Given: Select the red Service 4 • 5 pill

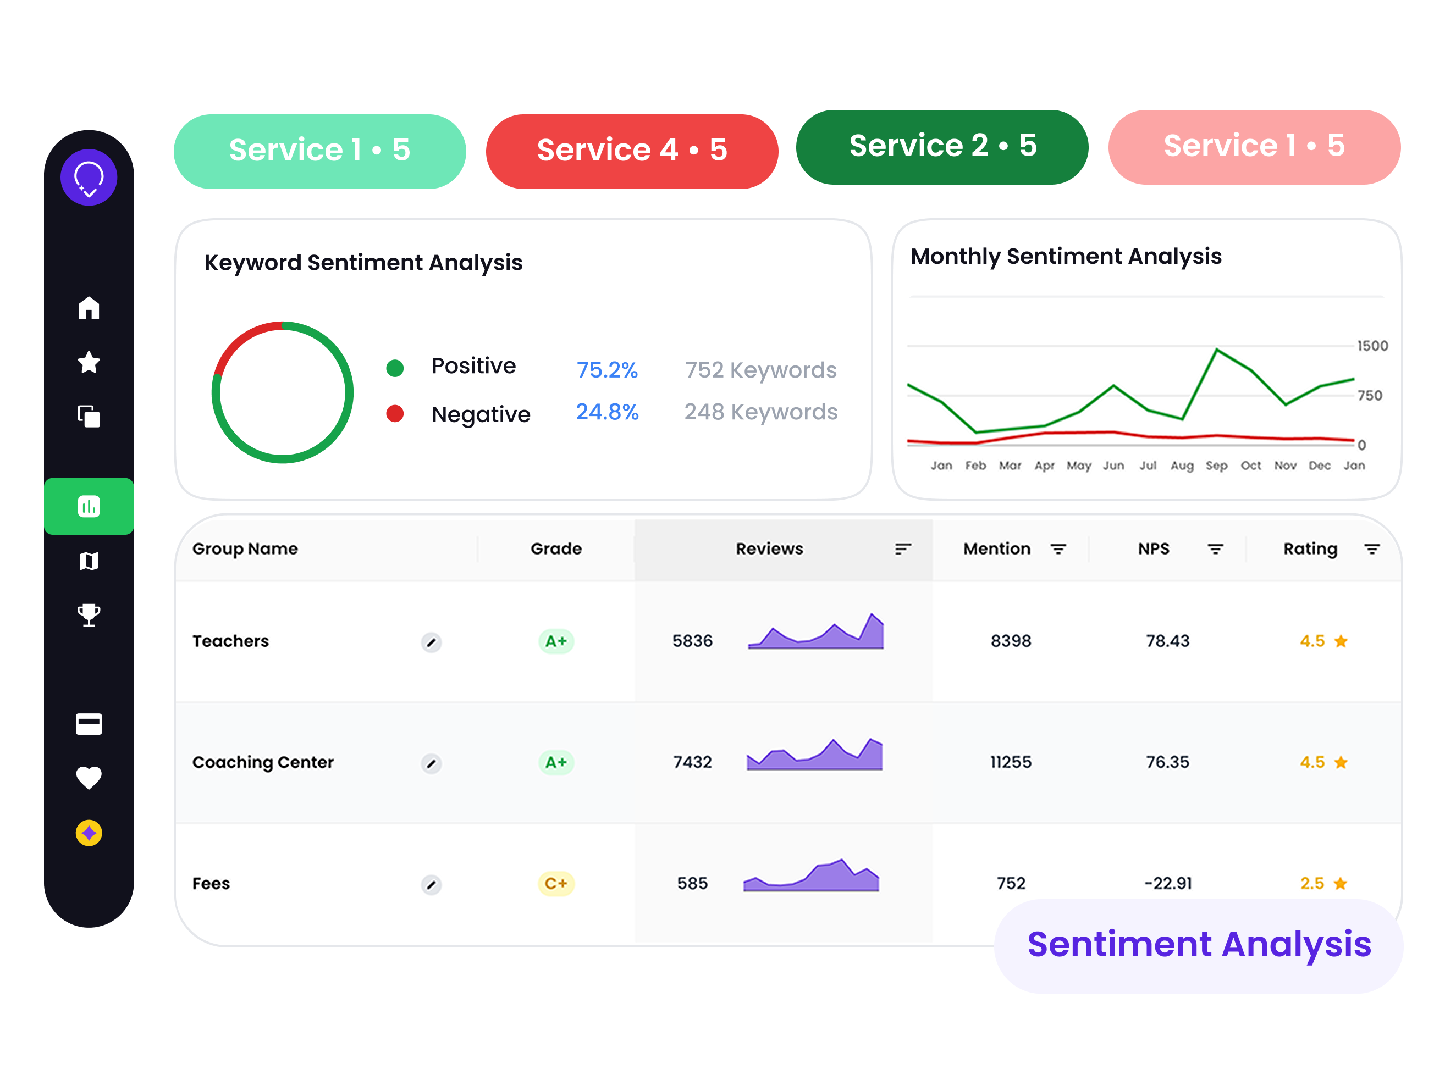Looking at the screenshot, I should [632, 152].
